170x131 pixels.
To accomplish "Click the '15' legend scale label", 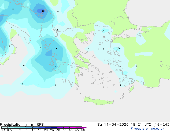I will pyautogui.click(x=40, y=130).
